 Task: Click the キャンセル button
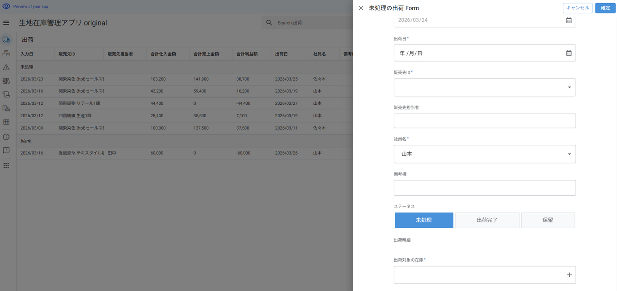577,8
